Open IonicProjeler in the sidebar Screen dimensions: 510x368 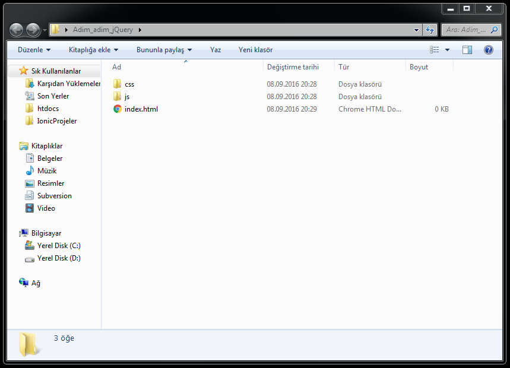click(57, 121)
